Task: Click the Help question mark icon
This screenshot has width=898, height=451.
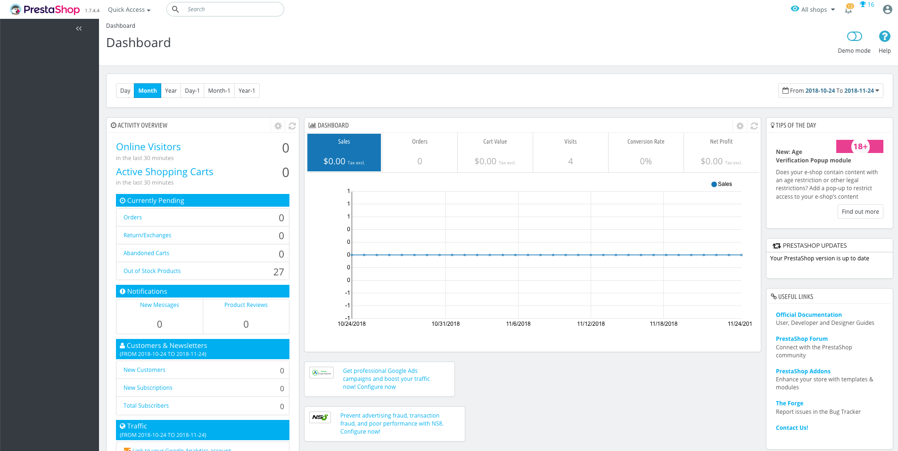Action: pos(885,36)
